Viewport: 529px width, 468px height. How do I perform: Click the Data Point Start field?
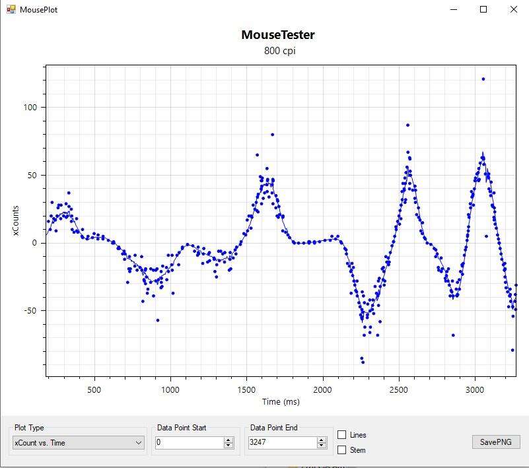pyautogui.click(x=189, y=443)
